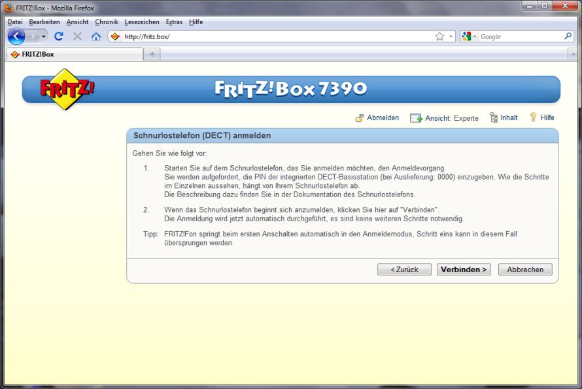
Task: Bookmark this page with the star icon
Action: click(439, 37)
